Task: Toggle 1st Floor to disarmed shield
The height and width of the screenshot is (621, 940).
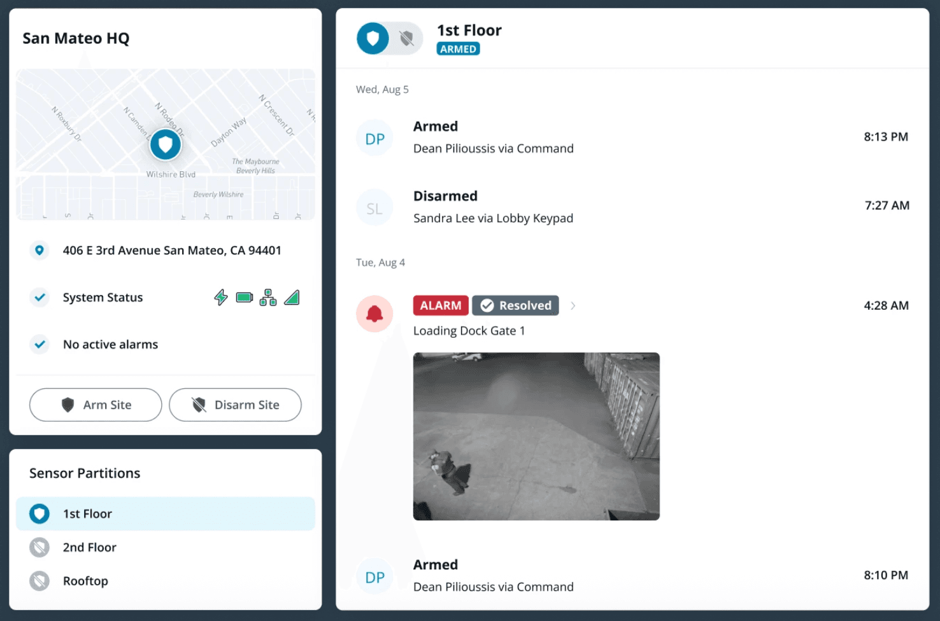Action: [407, 38]
